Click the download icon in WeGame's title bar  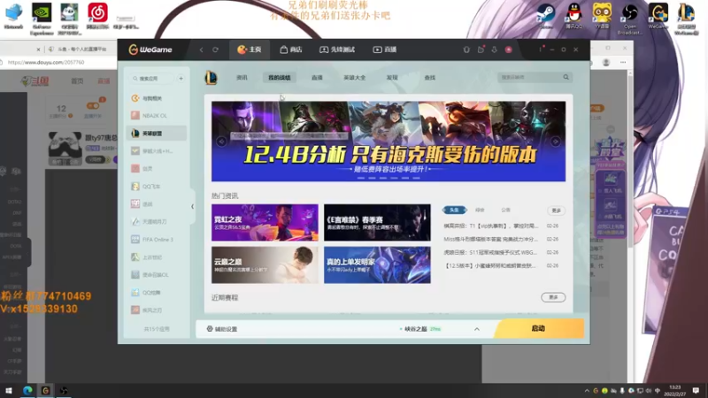pos(495,50)
